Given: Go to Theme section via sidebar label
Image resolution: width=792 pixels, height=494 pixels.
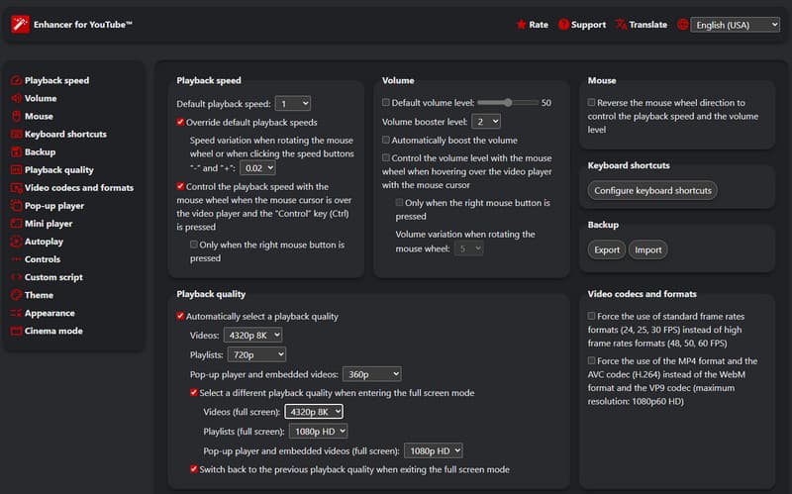Looking at the screenshot, I should [39, 295].
